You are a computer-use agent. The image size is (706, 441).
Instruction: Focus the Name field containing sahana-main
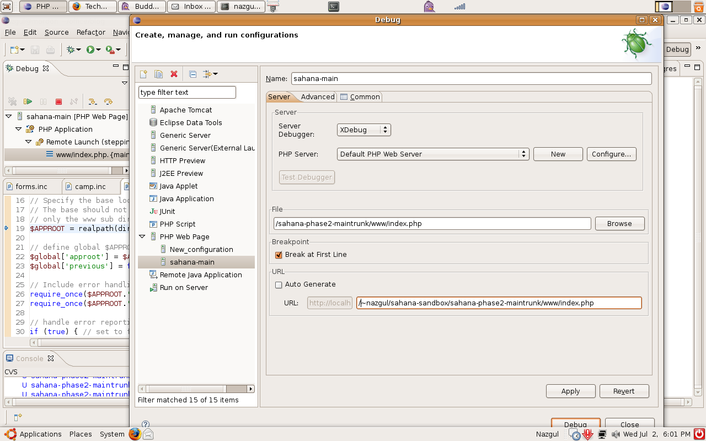pyautogui.click(x=472, y=78)
